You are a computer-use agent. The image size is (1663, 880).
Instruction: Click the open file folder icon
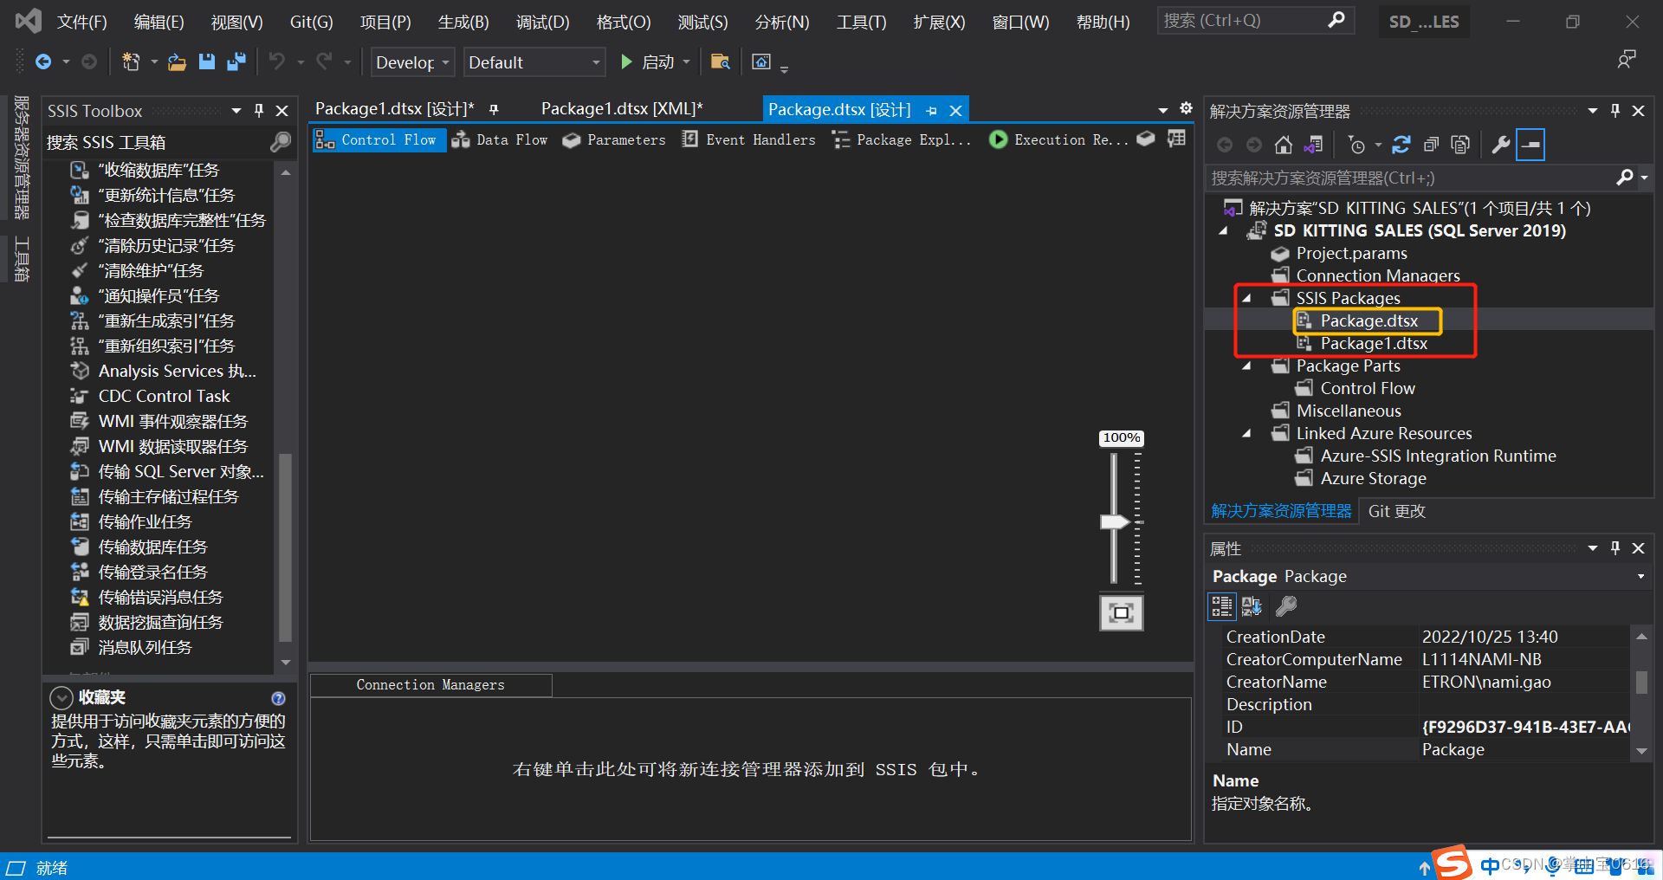point(177,62)
